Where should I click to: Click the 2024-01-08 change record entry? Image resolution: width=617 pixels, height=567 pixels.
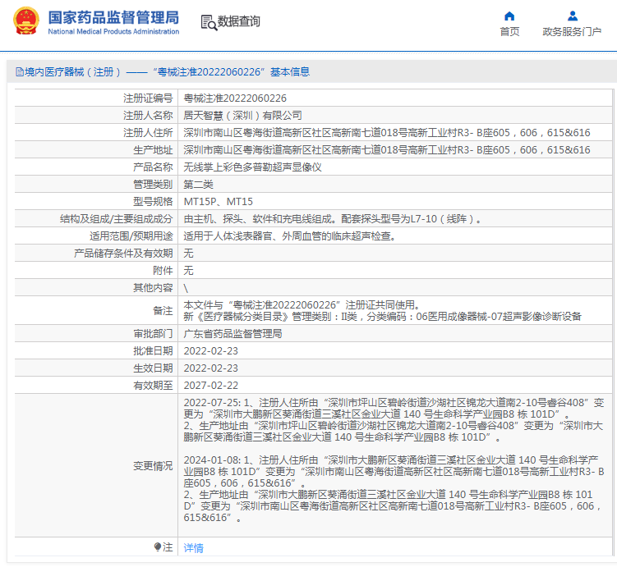pyautogui.click(x=394, y=489)
